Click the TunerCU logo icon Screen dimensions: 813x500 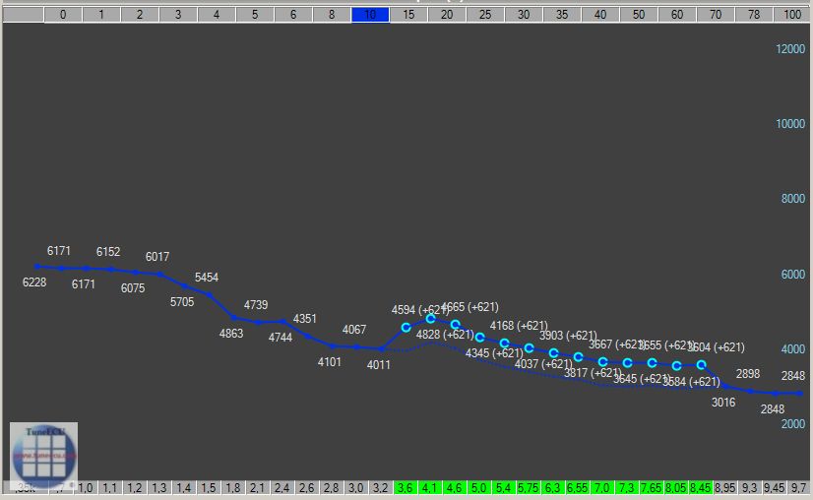click(43, 455)
